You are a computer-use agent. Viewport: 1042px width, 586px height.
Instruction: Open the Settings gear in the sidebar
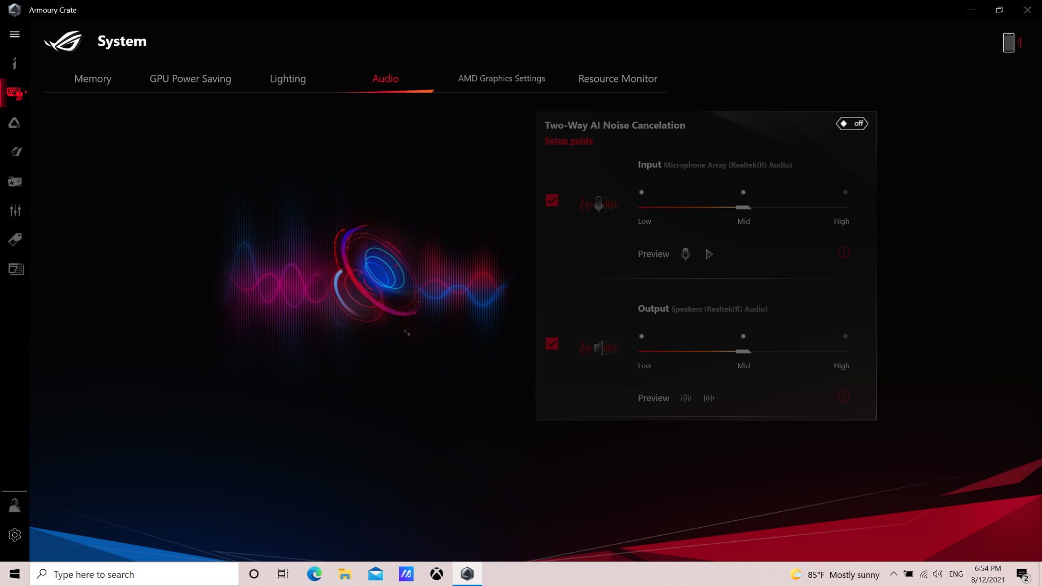point(15,535)
